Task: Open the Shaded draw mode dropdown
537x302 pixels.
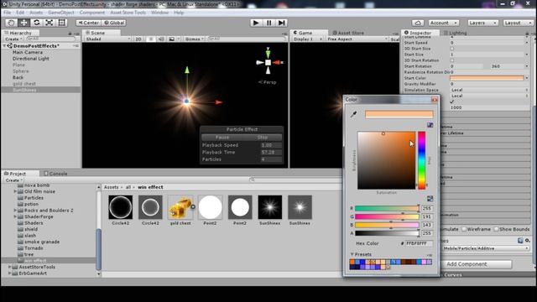Action: [x=107, y=39]
